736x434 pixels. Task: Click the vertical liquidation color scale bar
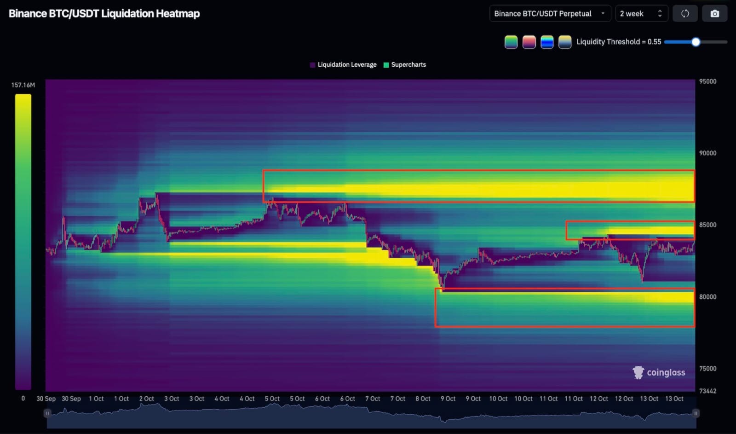[x=23, y=242]
